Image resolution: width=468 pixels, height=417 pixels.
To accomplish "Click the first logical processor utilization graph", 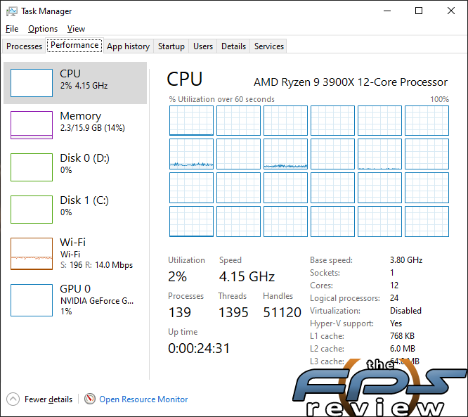I will point(191,121).
